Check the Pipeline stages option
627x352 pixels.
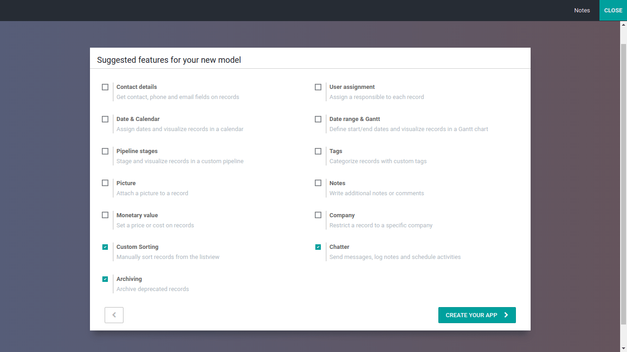pos(105,151)
